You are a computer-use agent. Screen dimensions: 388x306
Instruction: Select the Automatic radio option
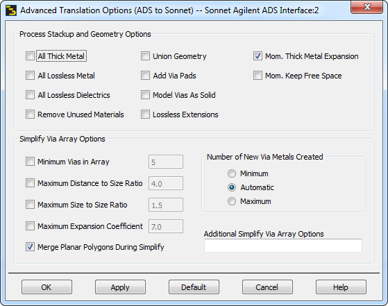pos(232,187)
